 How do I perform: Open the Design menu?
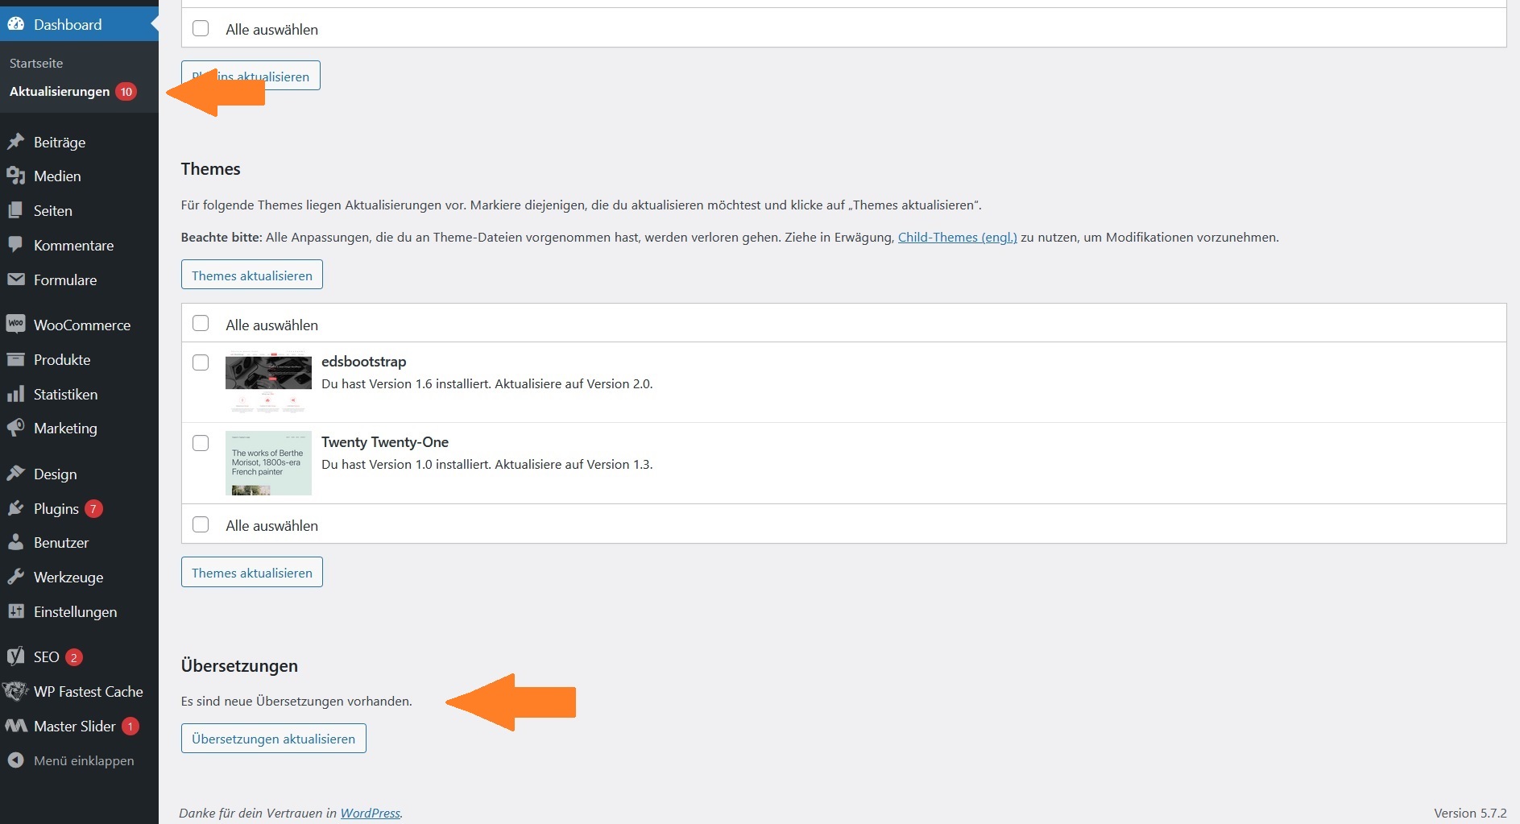tap(79, 474)
